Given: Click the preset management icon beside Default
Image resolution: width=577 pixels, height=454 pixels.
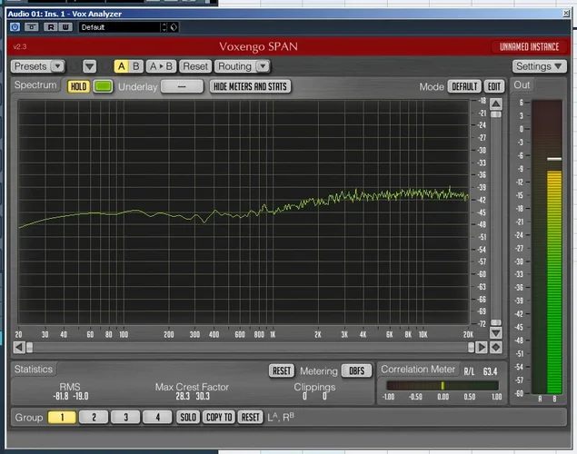Looking at the screenshot, I should coord(174,27).
